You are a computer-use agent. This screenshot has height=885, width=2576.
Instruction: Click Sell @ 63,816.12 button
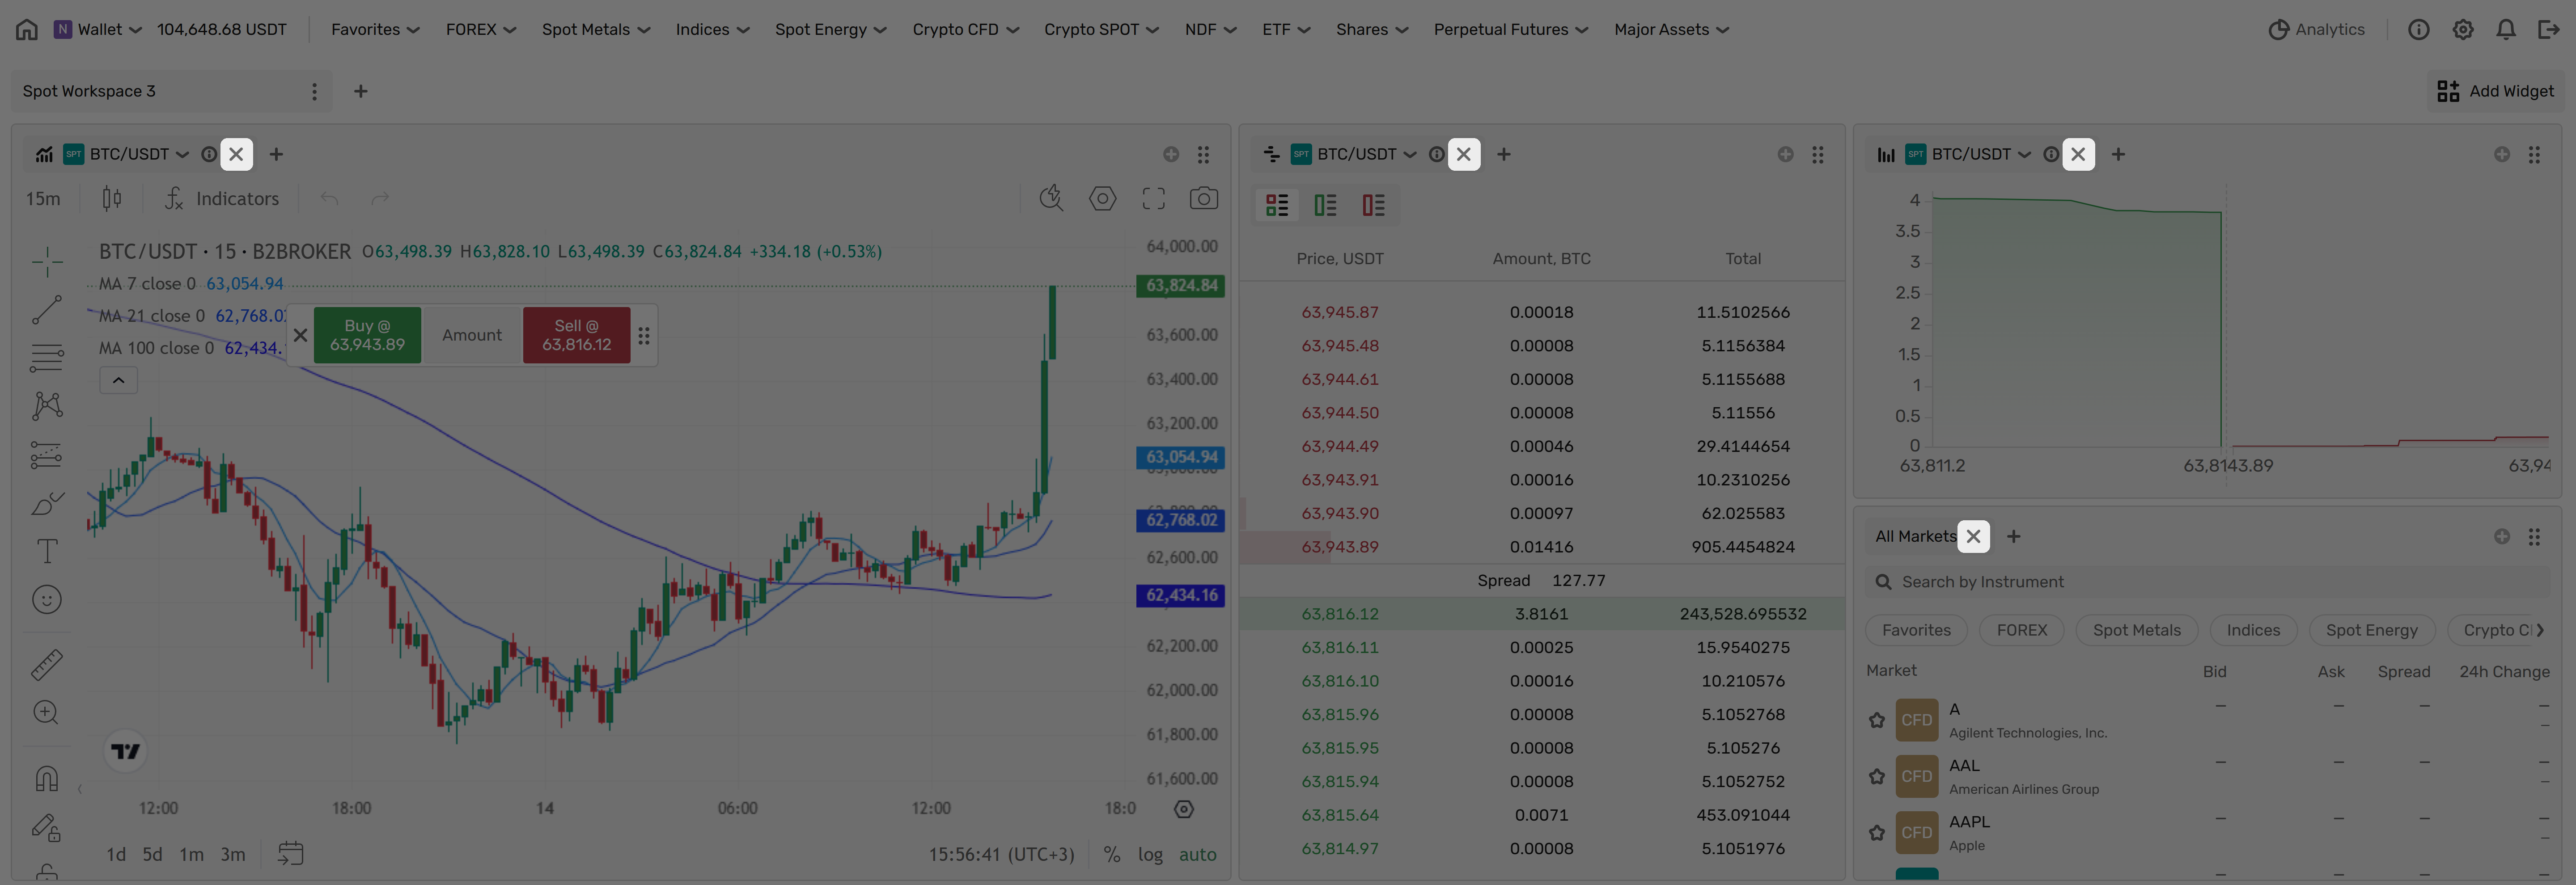click(576, 336)
